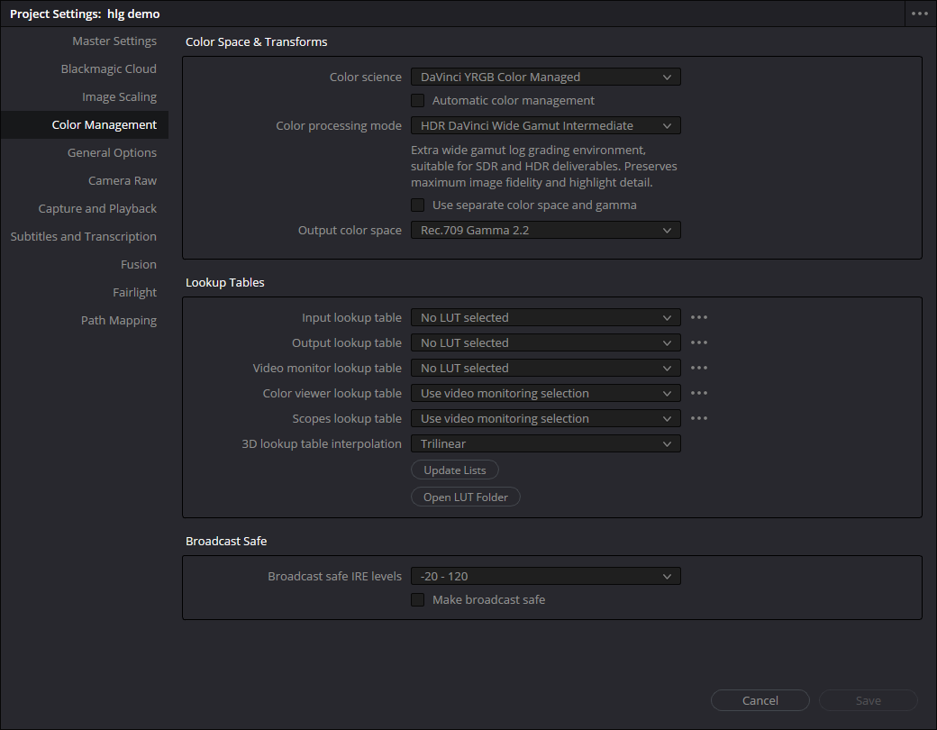The image size is (937, 730).
Task: Click the ellipsis beside Video monitor lookup table
Action: [x=699, y=368]
